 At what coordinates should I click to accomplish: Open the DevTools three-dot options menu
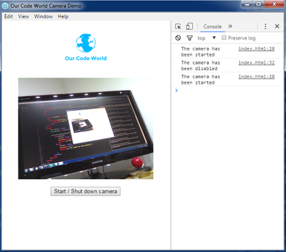click(266, 27)
